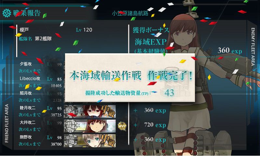The width and height of the screenshot is (260, 156).
Task: Select the 熊野改 ship portrait banner
Action: [x=90, y=141]
